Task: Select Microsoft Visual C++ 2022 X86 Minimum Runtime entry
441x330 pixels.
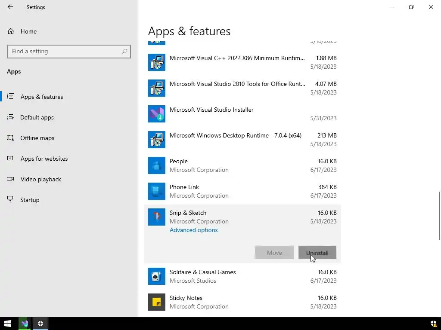Action: coord(242,62)
